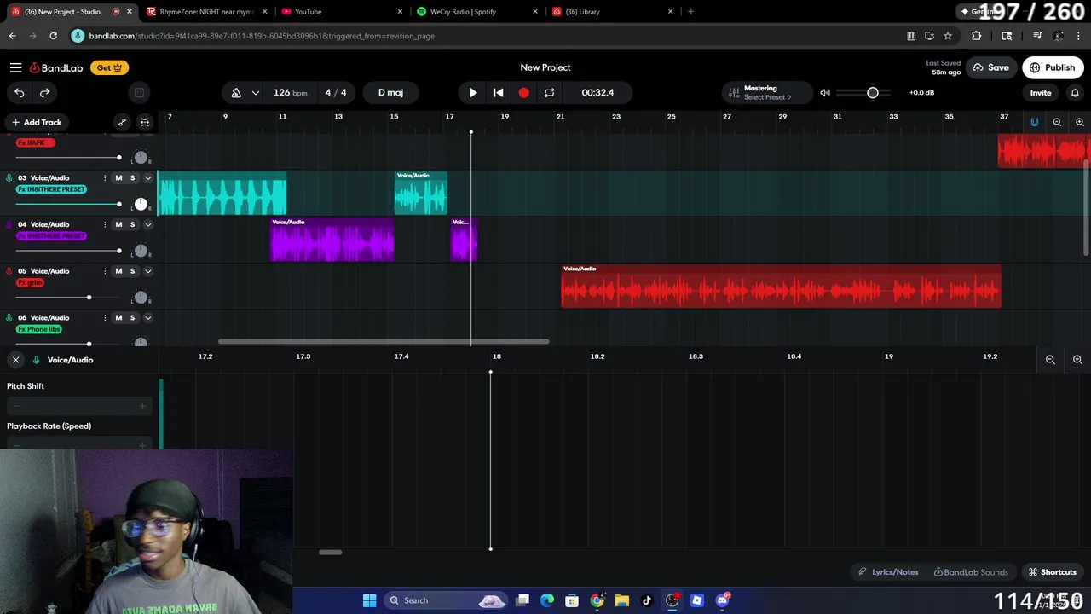The image size is (1091, 614).
Task: Solo track 03 Voice/Audio
Action: [132, 178]
